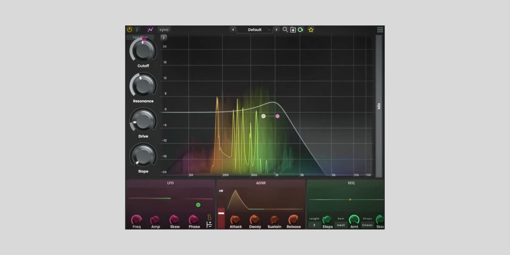Mark preset as favorite with star

coord(311,30)
